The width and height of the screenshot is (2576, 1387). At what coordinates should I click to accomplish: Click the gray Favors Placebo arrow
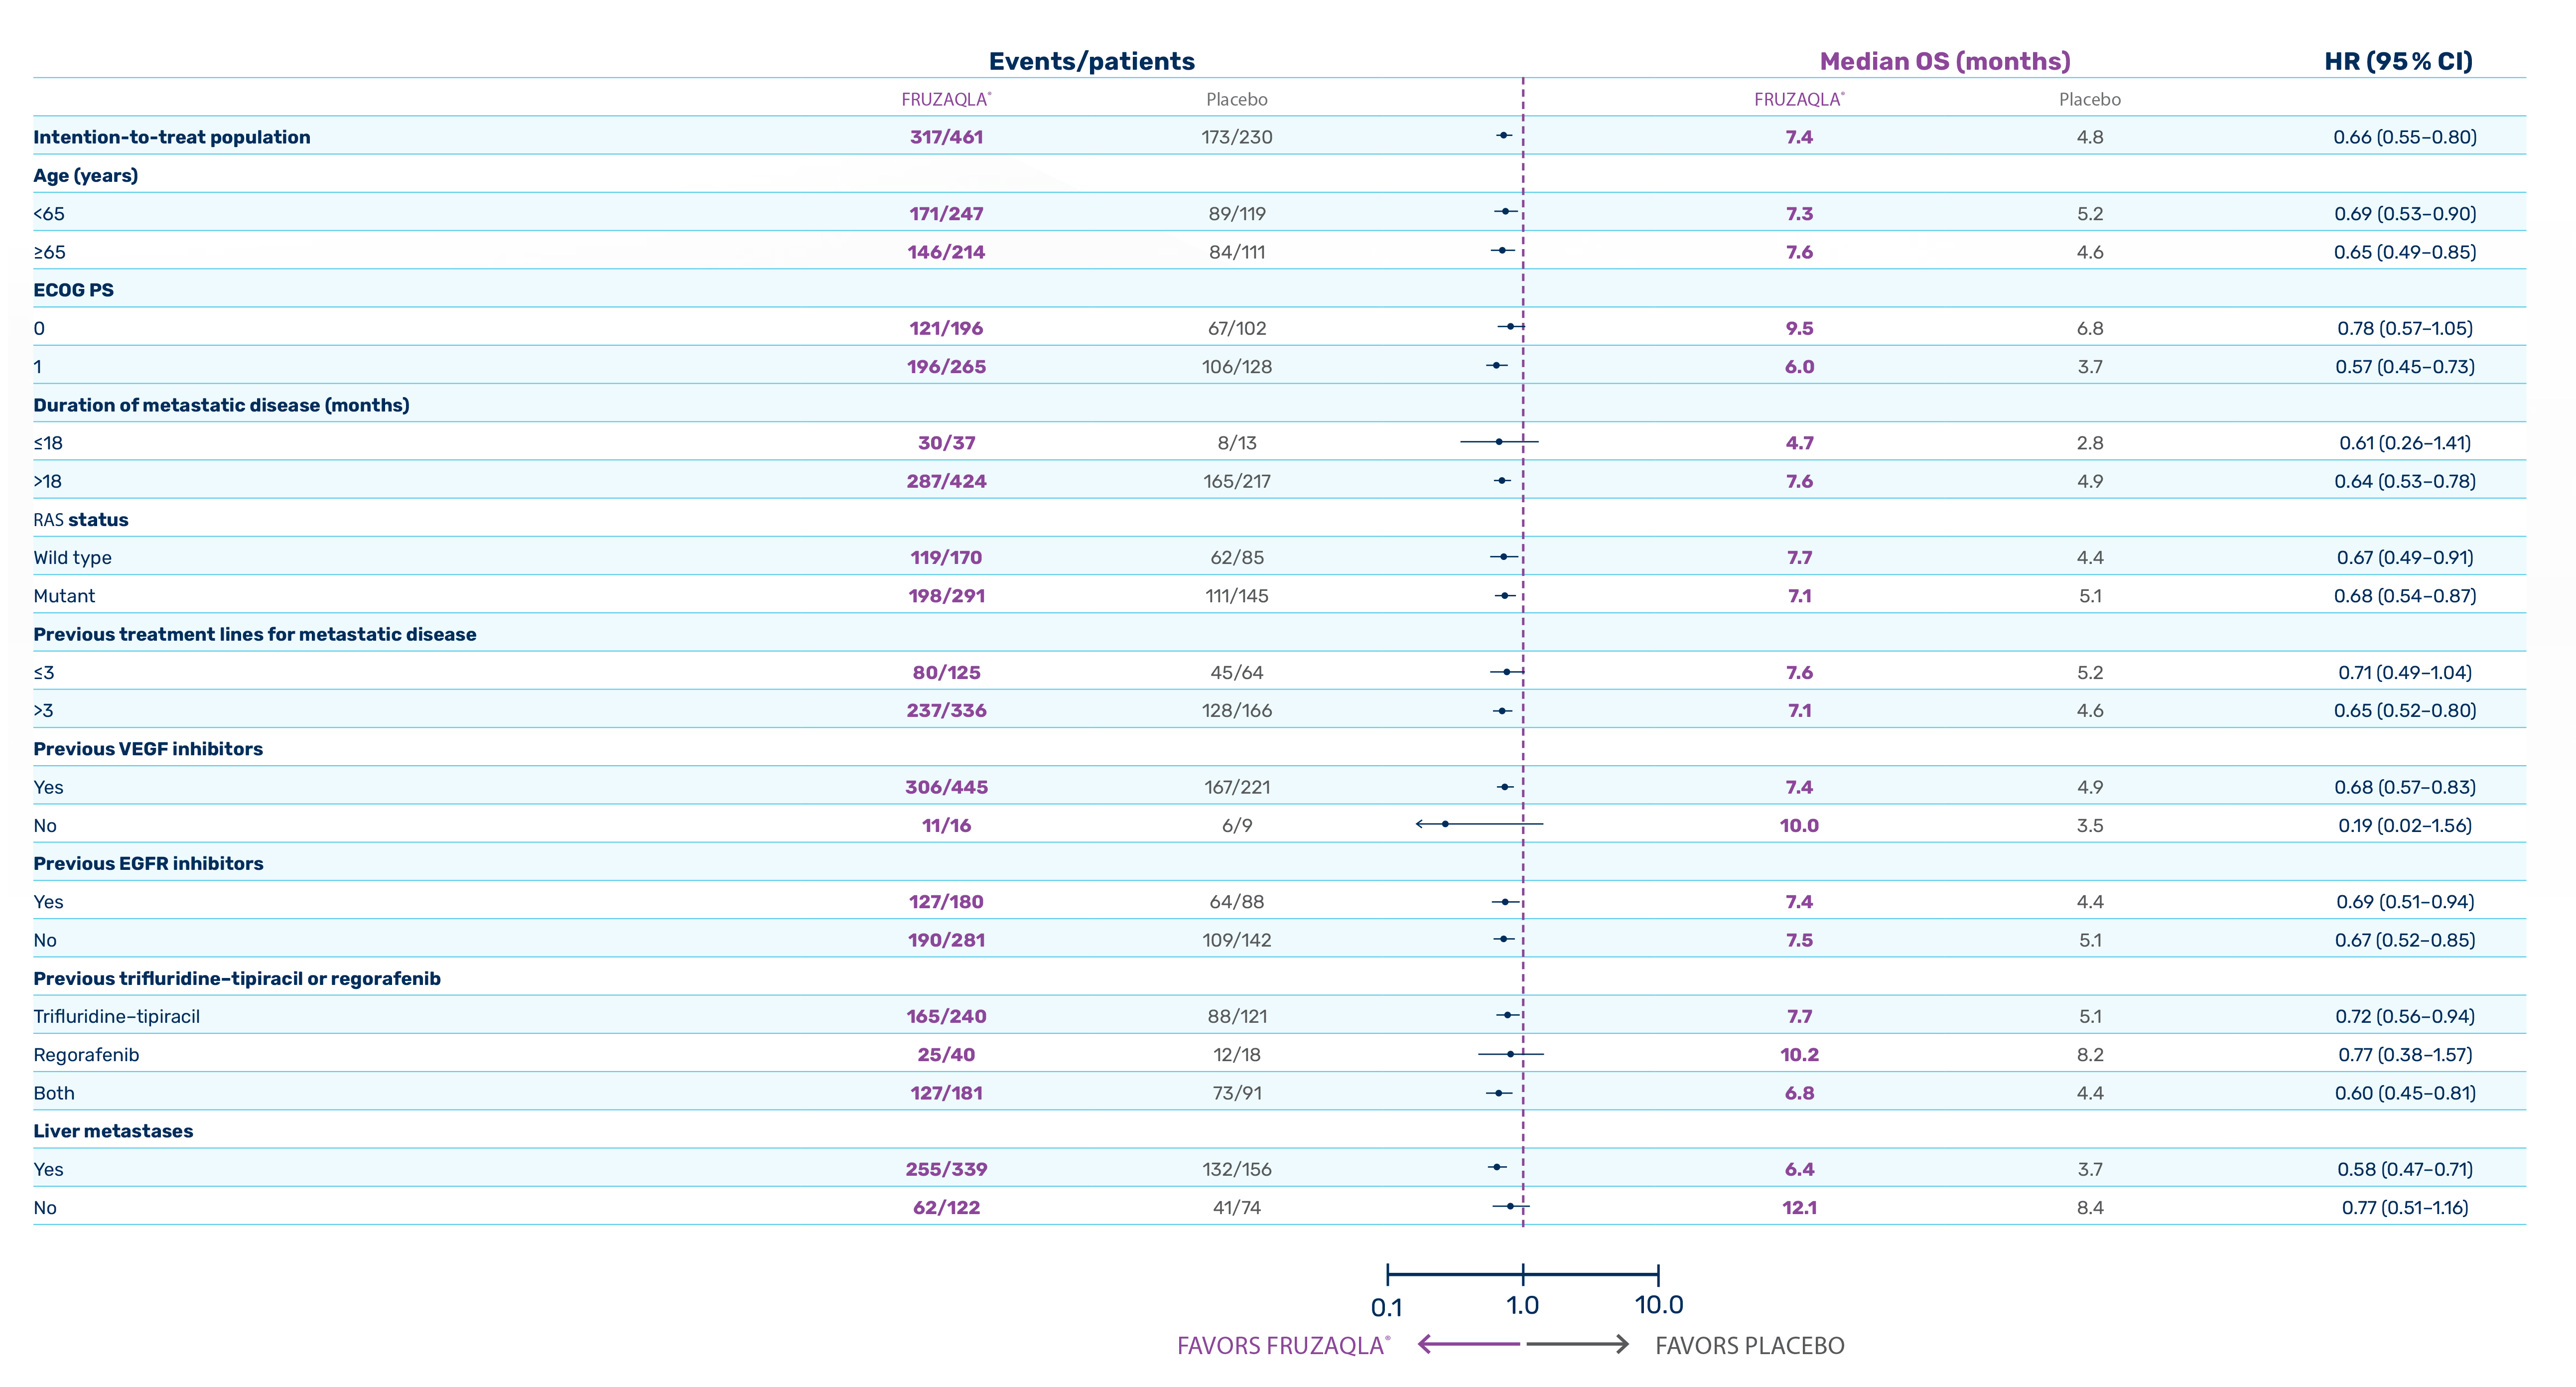click(1578, 1344)
